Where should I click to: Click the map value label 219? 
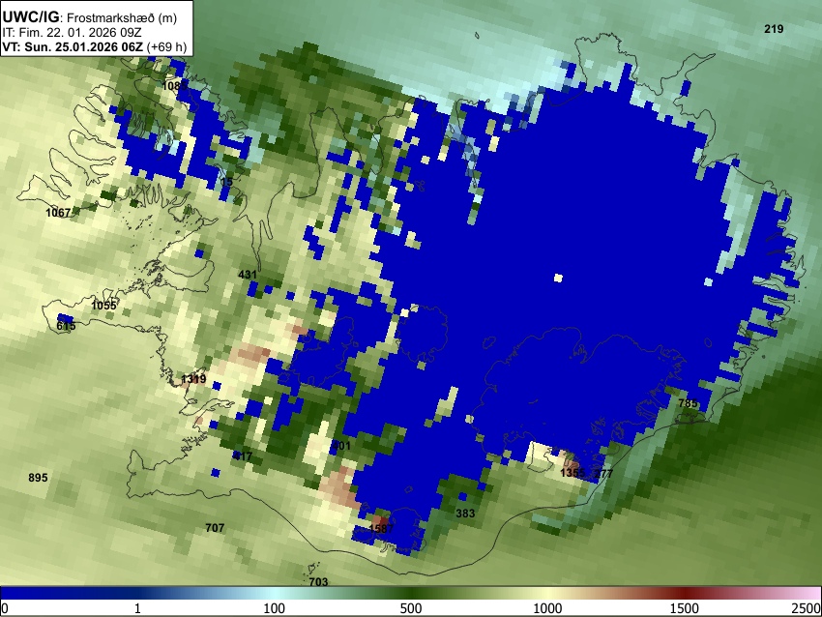pos(774,29)
